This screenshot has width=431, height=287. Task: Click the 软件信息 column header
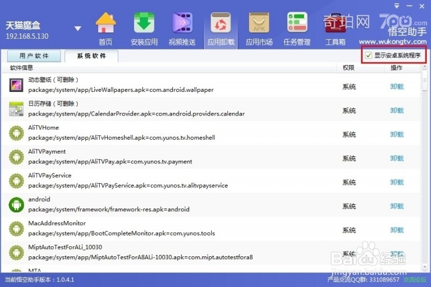(x=22, y=68)
